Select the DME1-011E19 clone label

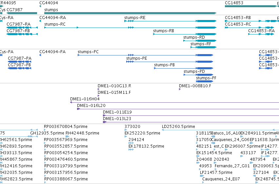(x=117, y=112)
